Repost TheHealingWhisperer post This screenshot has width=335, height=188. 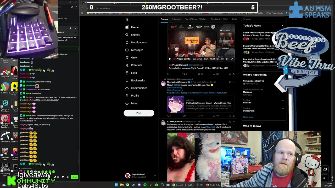point(184,116)
